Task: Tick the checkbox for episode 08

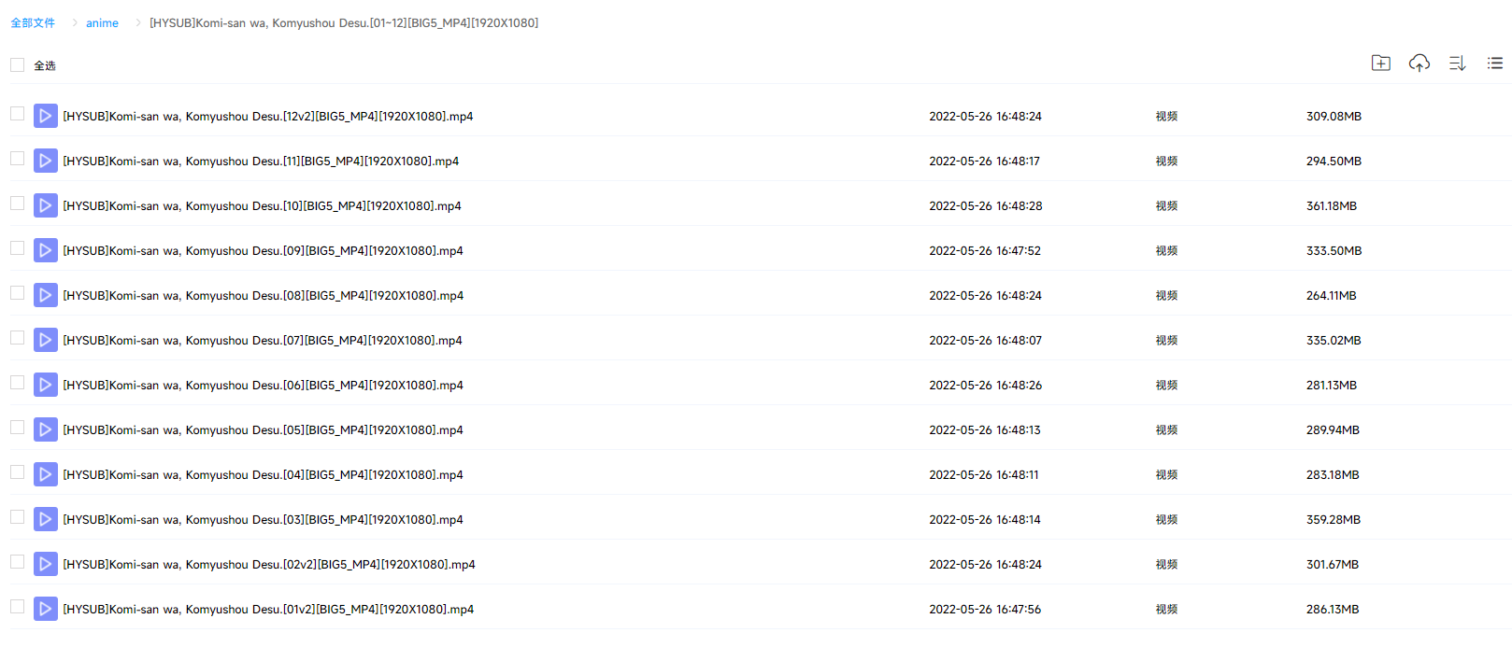Action: 17,293
